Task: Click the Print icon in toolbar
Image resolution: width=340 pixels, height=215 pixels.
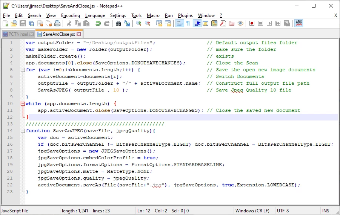Action: coord(57,23)
